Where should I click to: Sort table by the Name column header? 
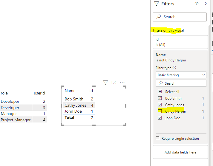pos(70,91)
